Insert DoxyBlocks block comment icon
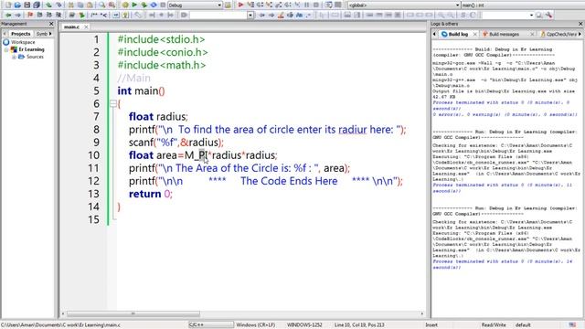 (94, 16)
